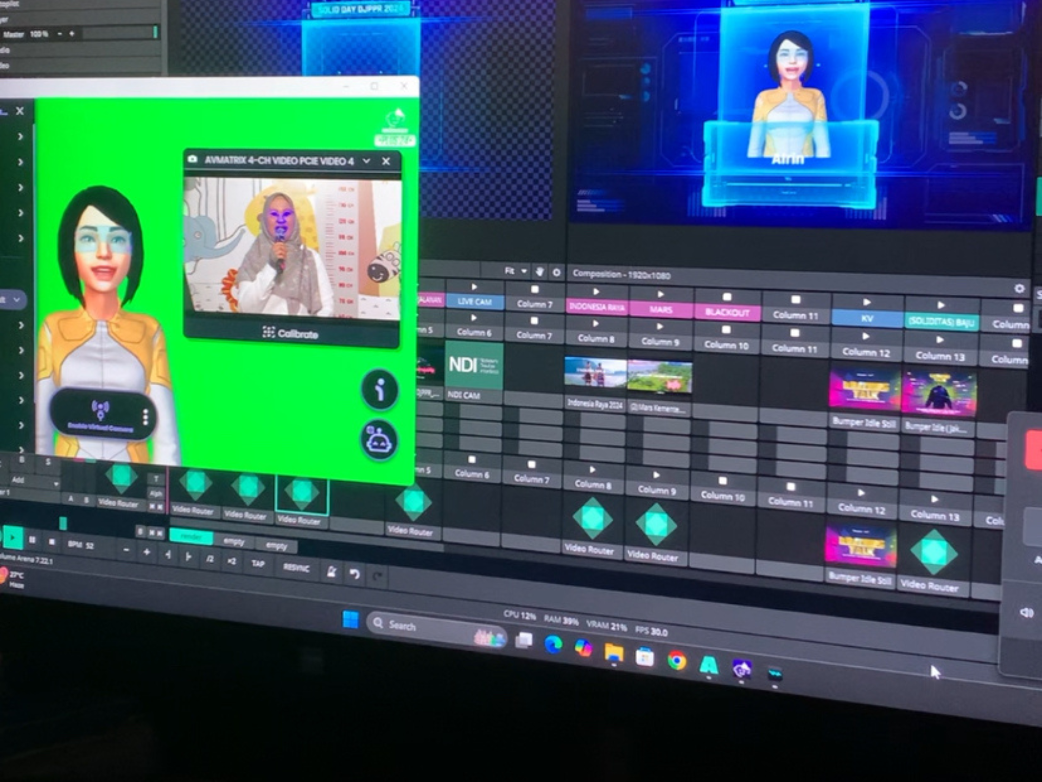Open File Explorer from the taskbar
Image resolution: width=1042 pixels, height=782 pixels.
coord(614,652)
